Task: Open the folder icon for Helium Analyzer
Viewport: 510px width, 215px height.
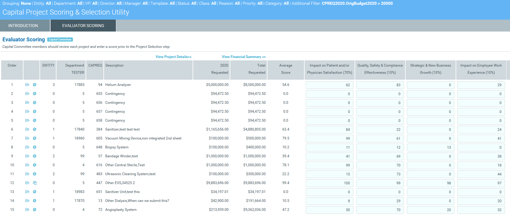Action: (x=27, y=85)
